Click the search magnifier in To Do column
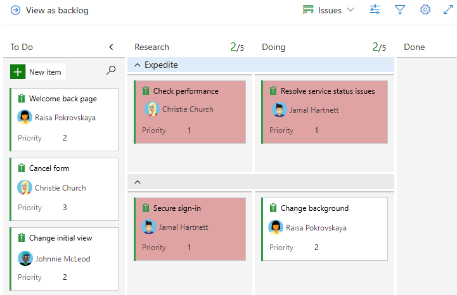The width and height of the screenshot is (457, 295). [x=111, y=71]
